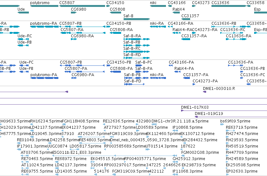267x176 pixels.
Task: Select the CG34150-PB protein label
Action: coord(119,62)
